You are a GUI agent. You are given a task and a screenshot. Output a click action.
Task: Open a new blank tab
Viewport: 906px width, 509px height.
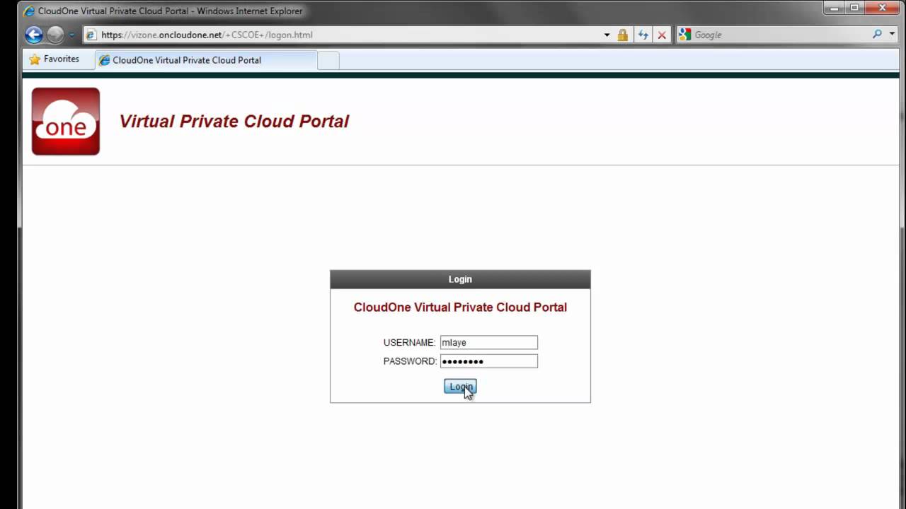pos(328,61)
